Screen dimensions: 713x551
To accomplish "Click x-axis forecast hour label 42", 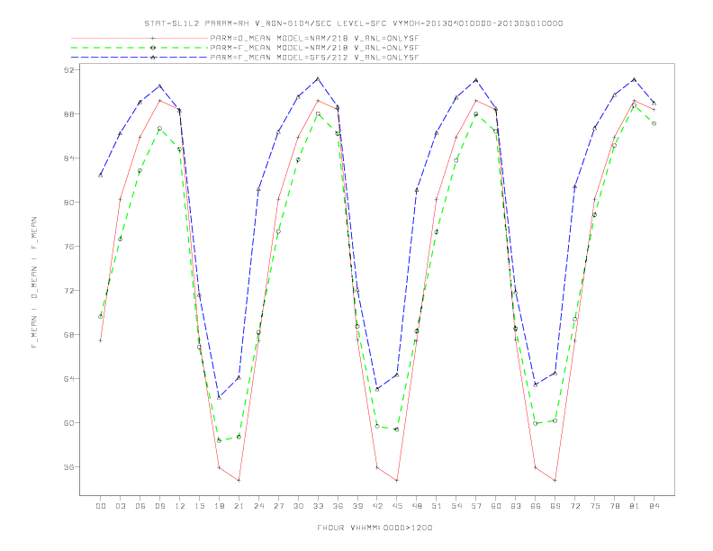I will [377, 506].
